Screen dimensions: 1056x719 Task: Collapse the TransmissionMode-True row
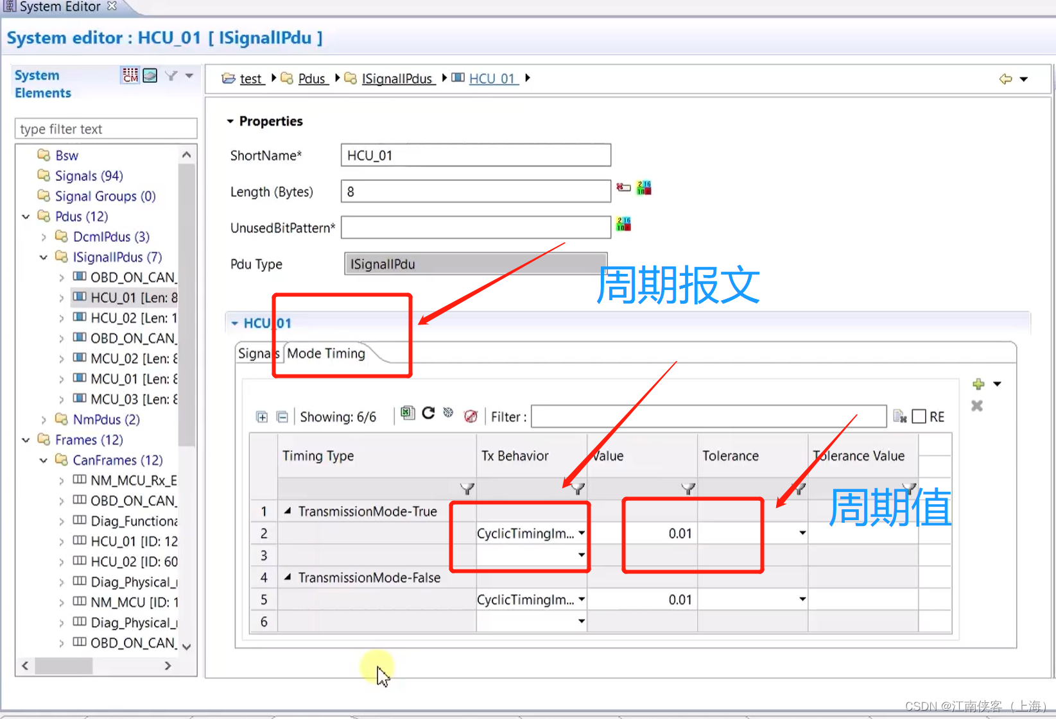pyautogui.click(x=288, y=511)
